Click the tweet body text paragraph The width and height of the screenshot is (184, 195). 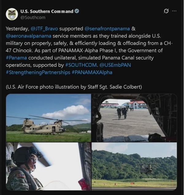[89, 51]
